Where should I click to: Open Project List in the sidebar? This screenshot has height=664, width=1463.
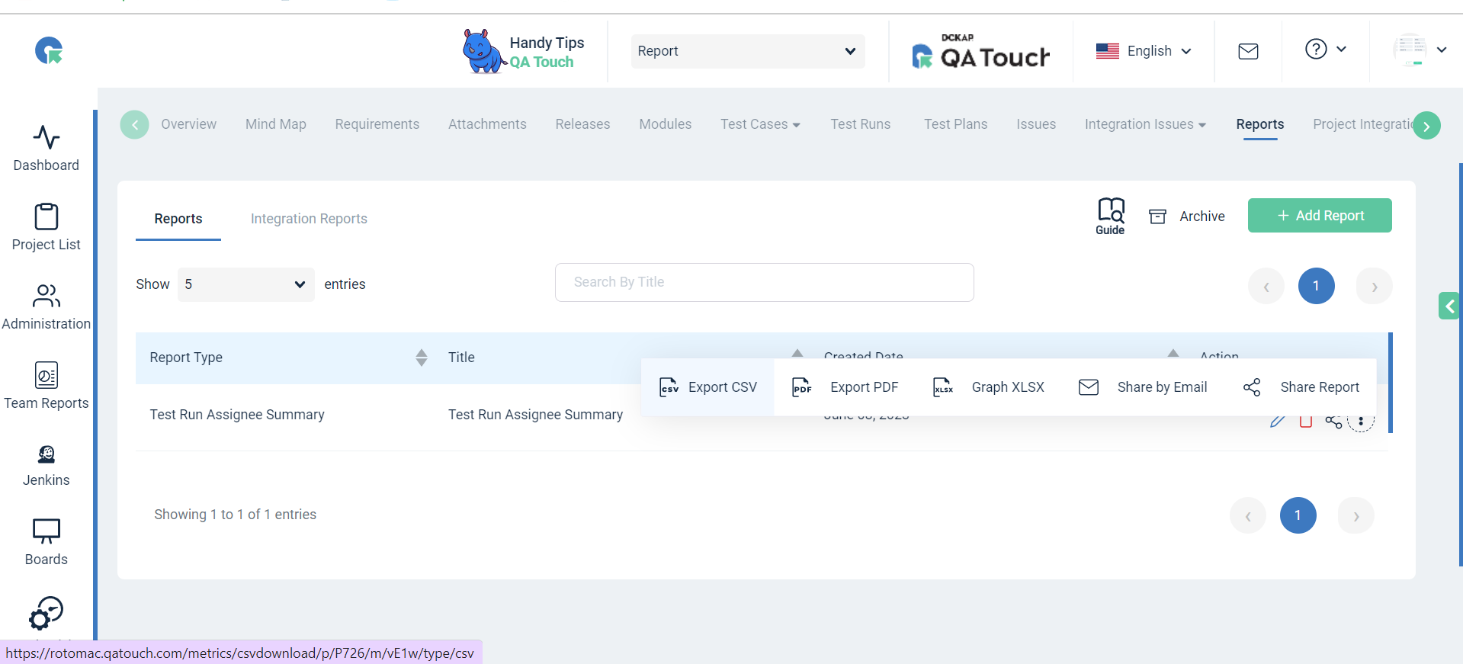point(47,227)
